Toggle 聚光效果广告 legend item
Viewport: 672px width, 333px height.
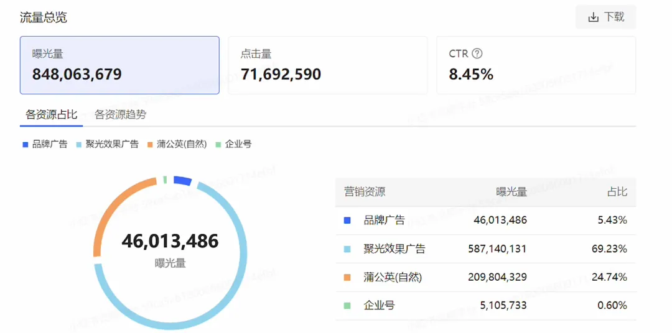[x=107, y=144]
